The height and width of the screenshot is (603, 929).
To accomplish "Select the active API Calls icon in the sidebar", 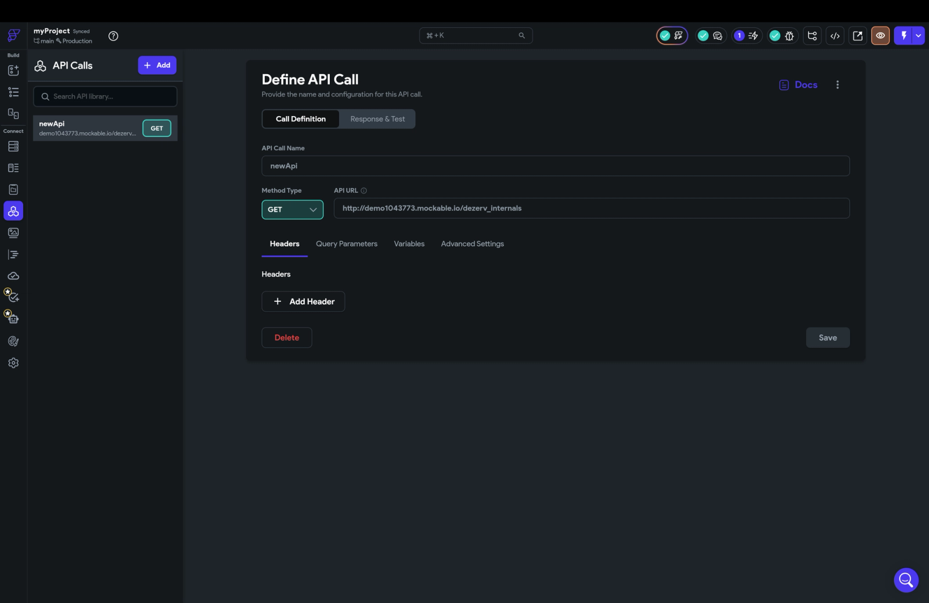I will (13, 211).
